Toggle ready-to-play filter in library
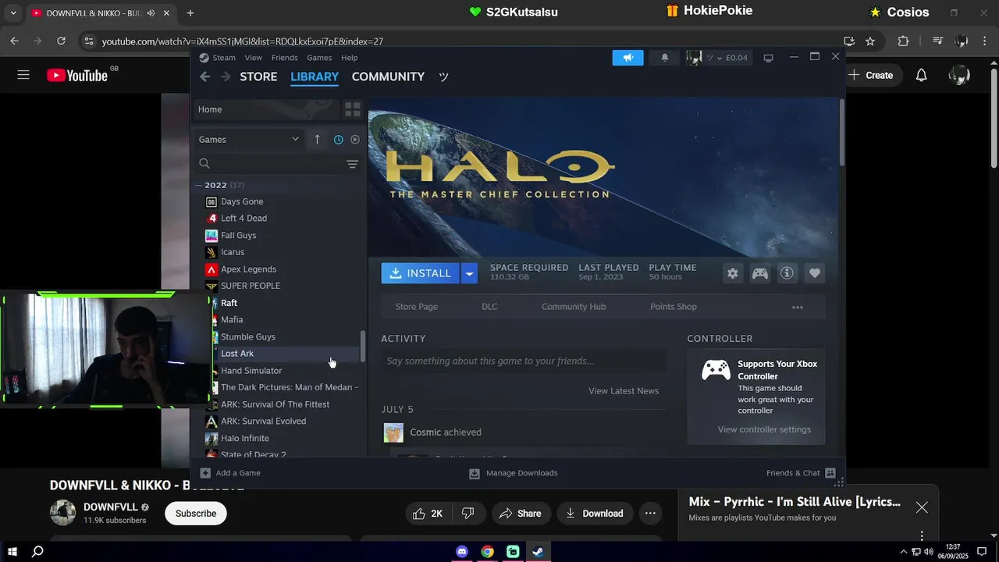Viewport: 999px width, 562px height. point(355,140)
